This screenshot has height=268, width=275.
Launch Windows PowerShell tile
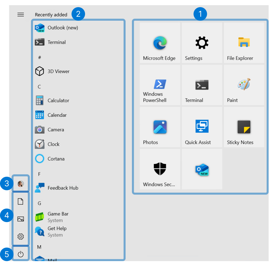(160, 85)
